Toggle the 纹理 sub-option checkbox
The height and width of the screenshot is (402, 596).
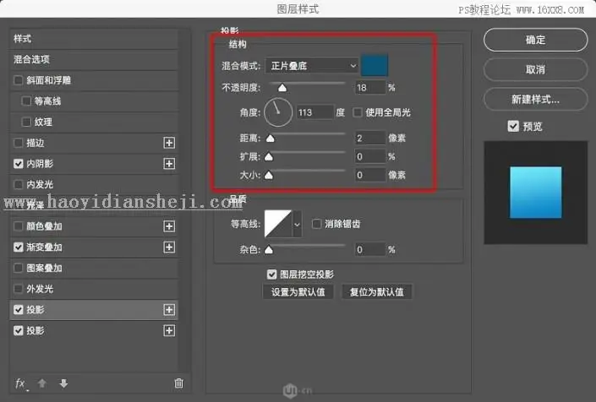click(26, 122)
